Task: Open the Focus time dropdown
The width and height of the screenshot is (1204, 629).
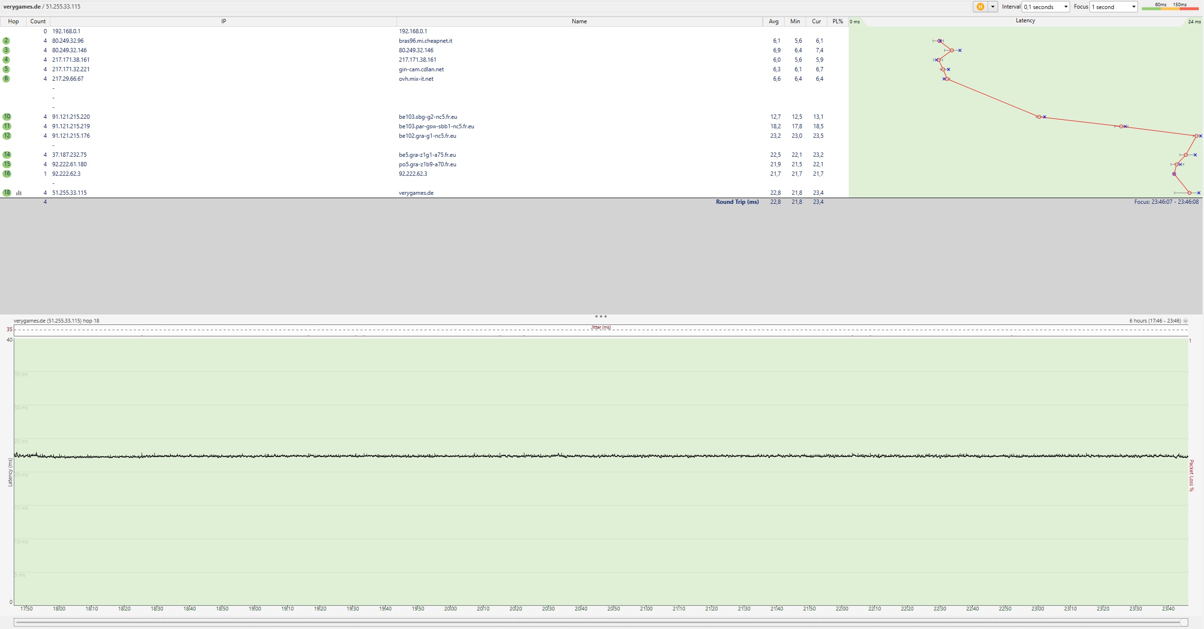Action: 1113,7
